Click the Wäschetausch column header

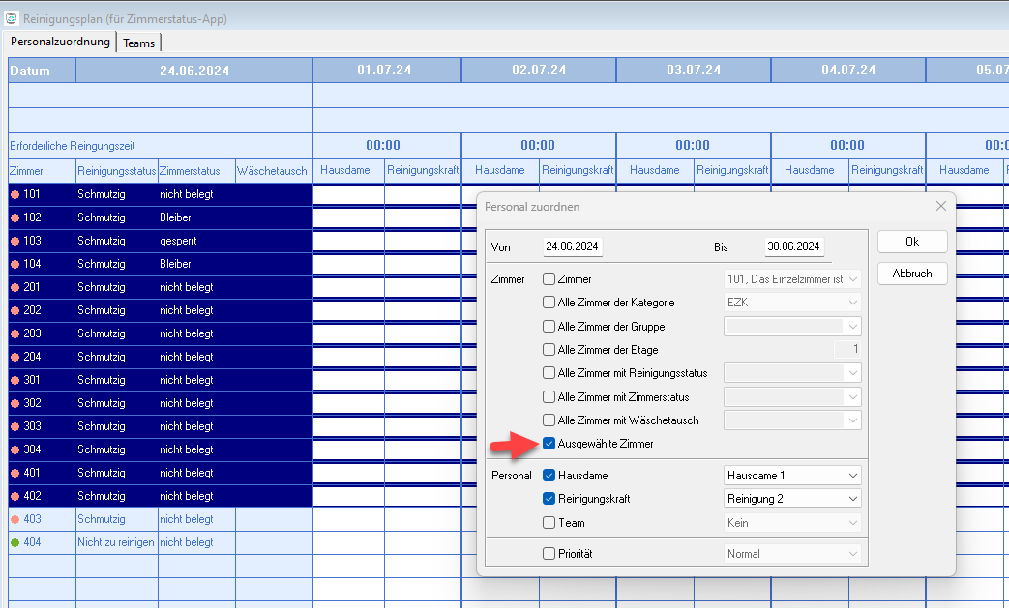click(x=274, y=171)
